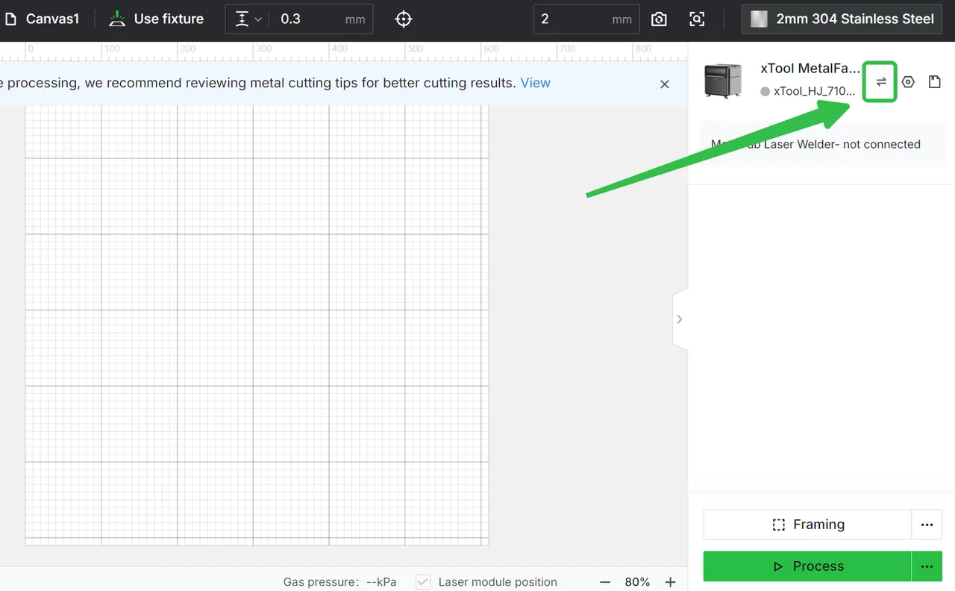955x591 pixels.
Task: Open the 2mm 304 Stainless Steel material selector
Action: [842, 19]
